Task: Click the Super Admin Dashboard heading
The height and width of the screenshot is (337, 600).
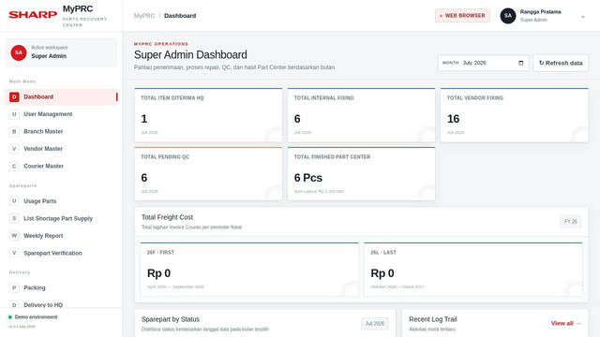Action: (x=190, y=54)
